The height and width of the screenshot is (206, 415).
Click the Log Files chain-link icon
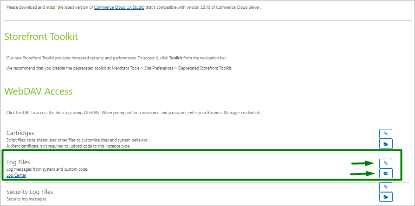386,163
